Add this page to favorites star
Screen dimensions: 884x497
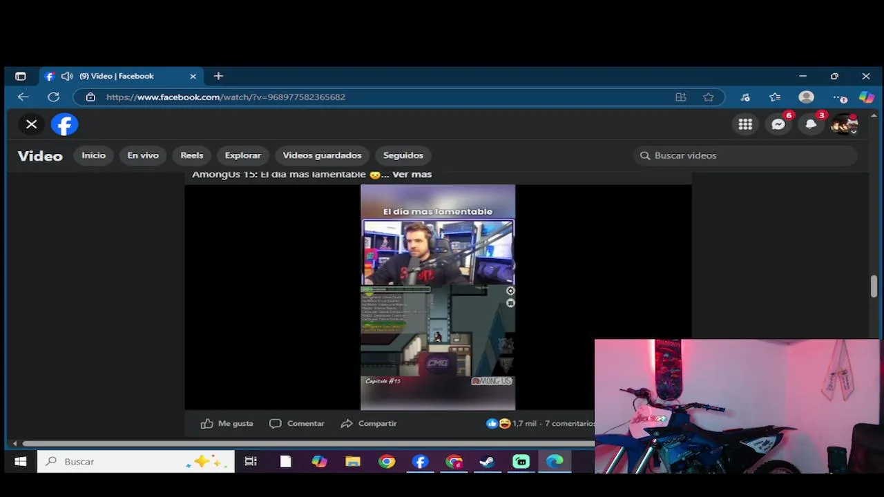click(x=709, y=97)
